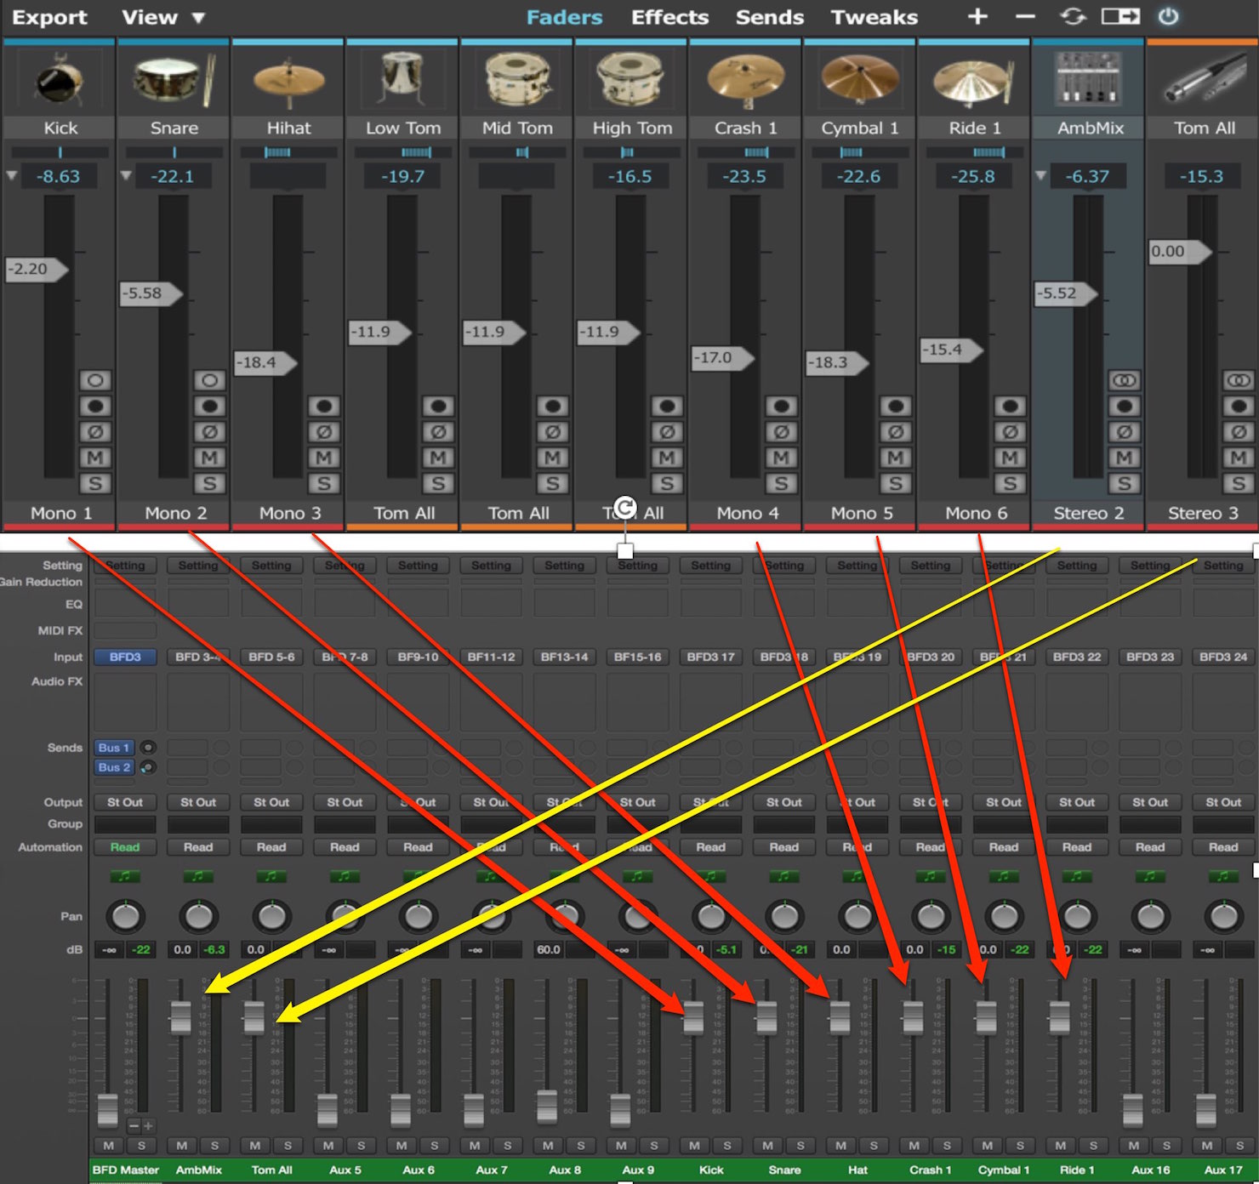This screenshot has width=1259, height=1184.
Task: Mute the Kick strip in Logic mixer
Action: pyautogui.click(x=694, y=1146)
